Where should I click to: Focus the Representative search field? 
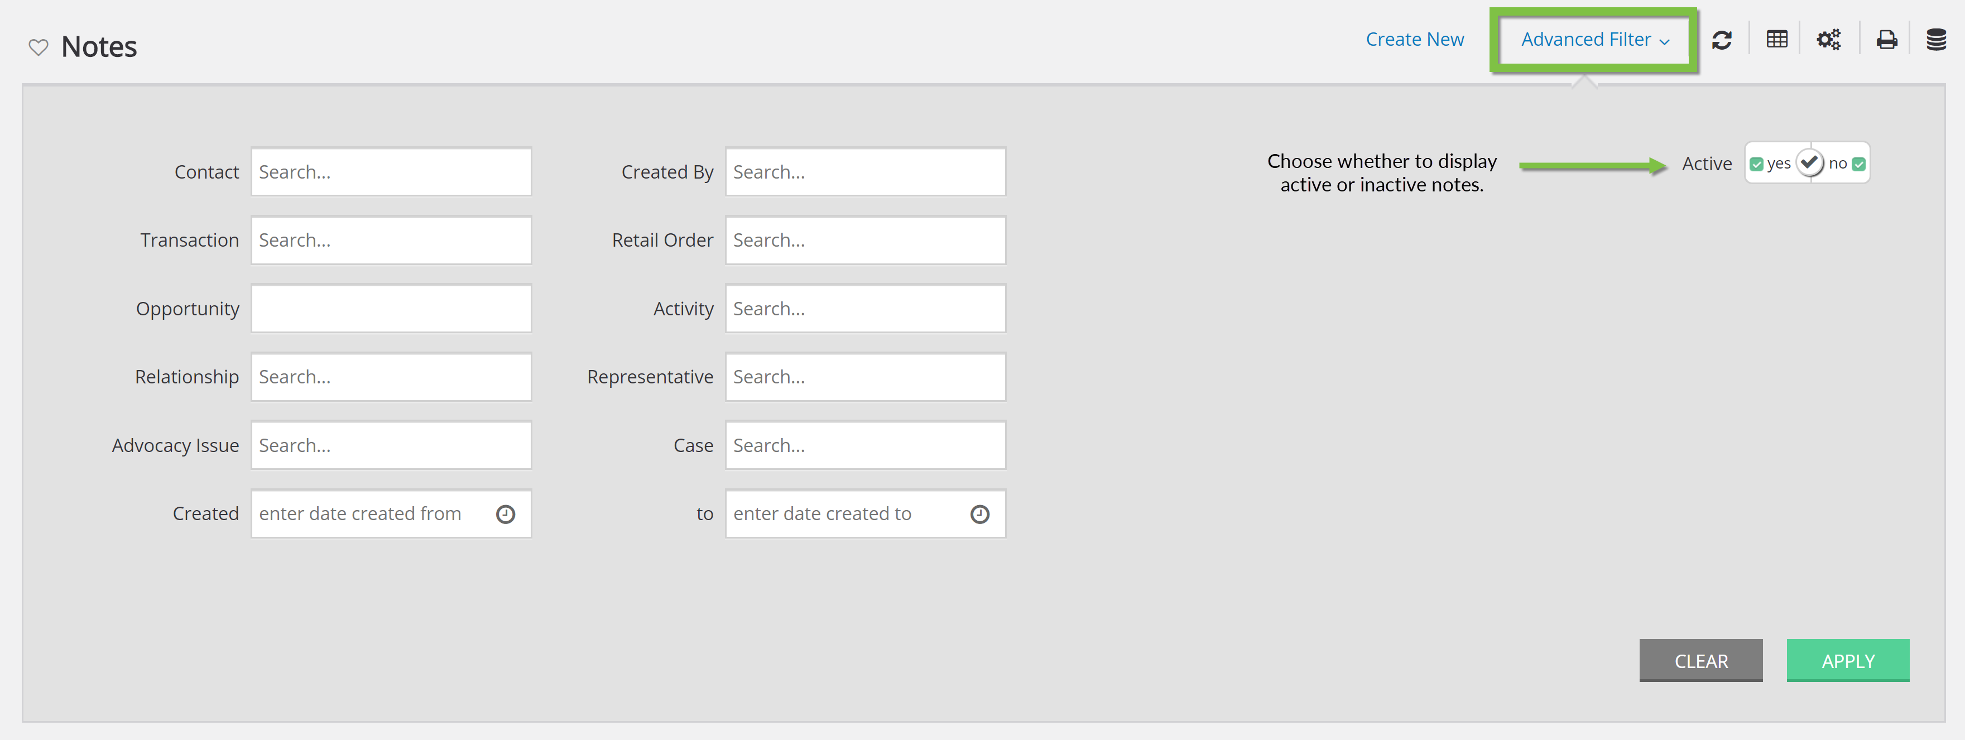[x=866, y=377]
